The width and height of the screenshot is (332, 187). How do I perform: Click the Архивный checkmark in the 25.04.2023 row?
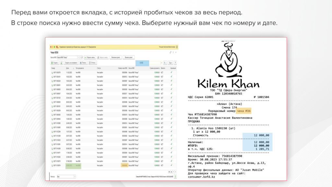171,98
